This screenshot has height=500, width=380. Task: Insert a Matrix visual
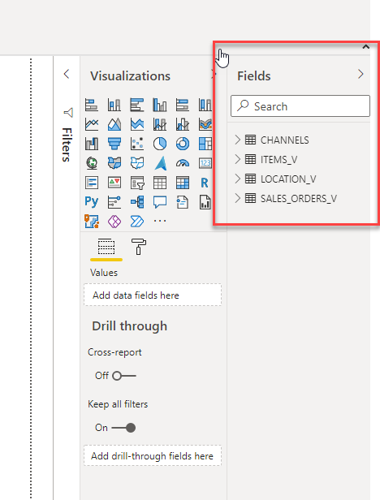183,183
